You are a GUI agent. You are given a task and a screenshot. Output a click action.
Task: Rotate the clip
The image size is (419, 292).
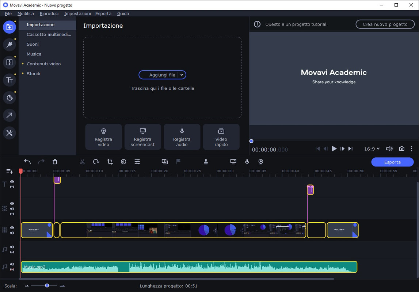coord(96,162)
